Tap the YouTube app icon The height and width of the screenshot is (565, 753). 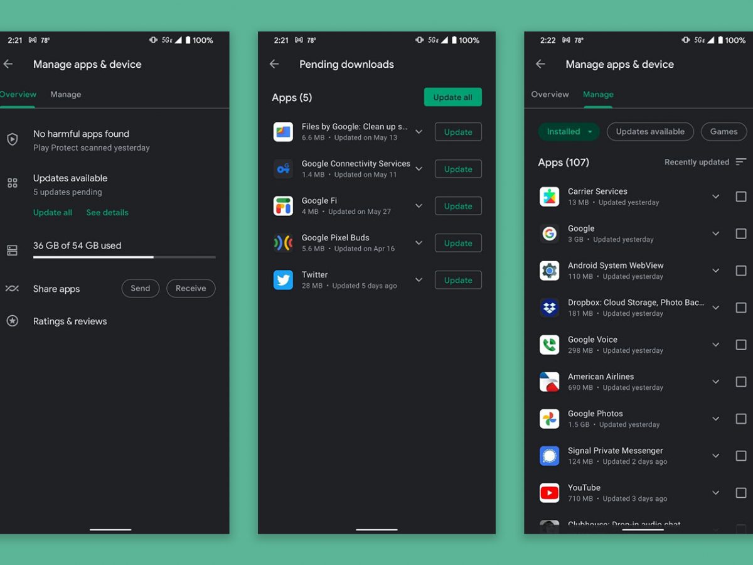[x=549, y=493]
